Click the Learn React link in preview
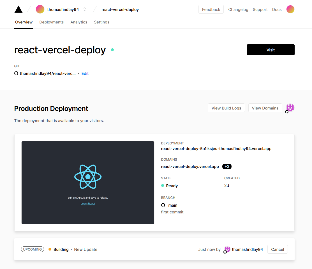Screen dimensions: 312x269 (x=88, y=204)
